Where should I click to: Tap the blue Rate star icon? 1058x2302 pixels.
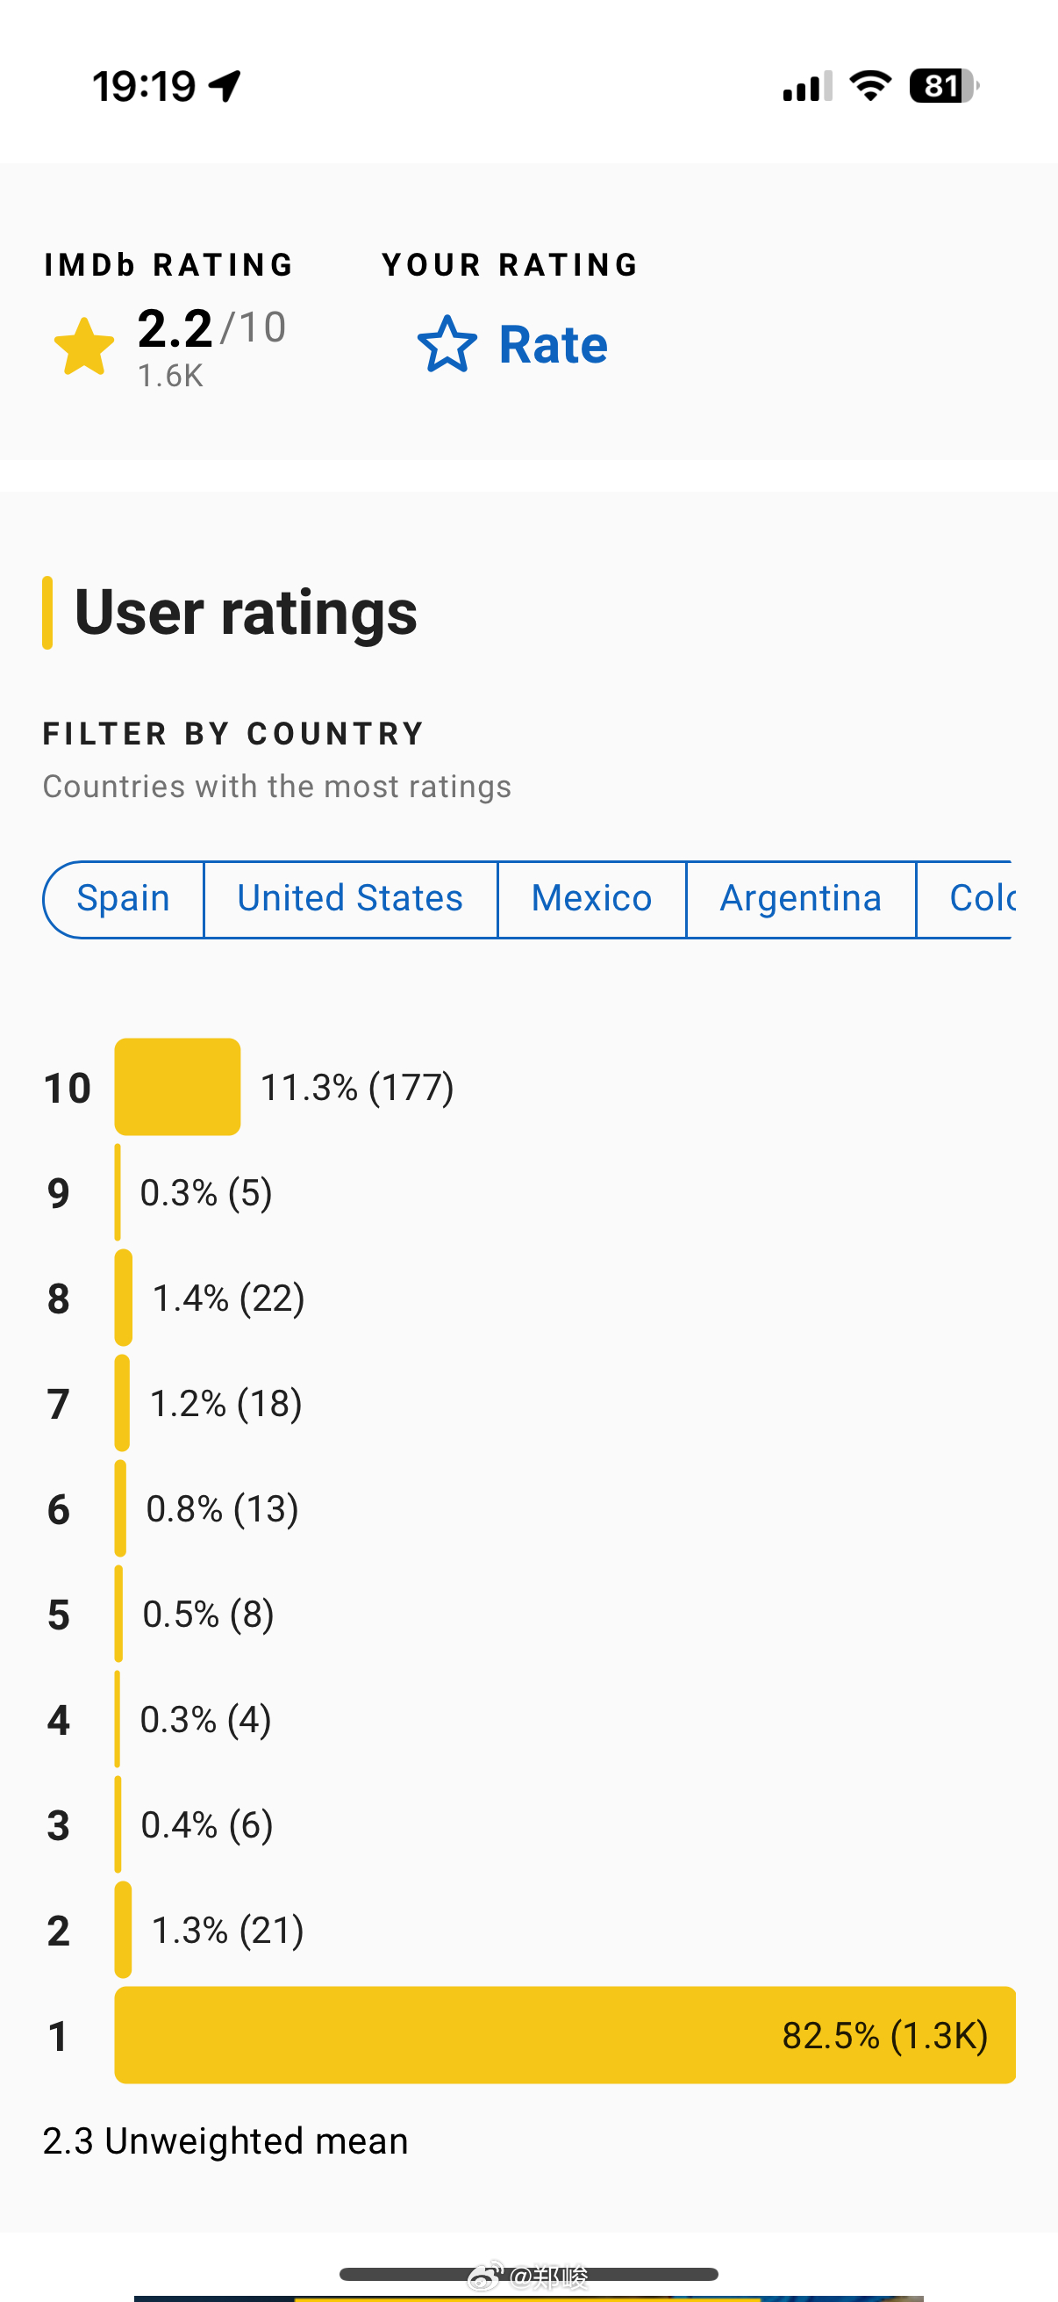tap(447, 344)
